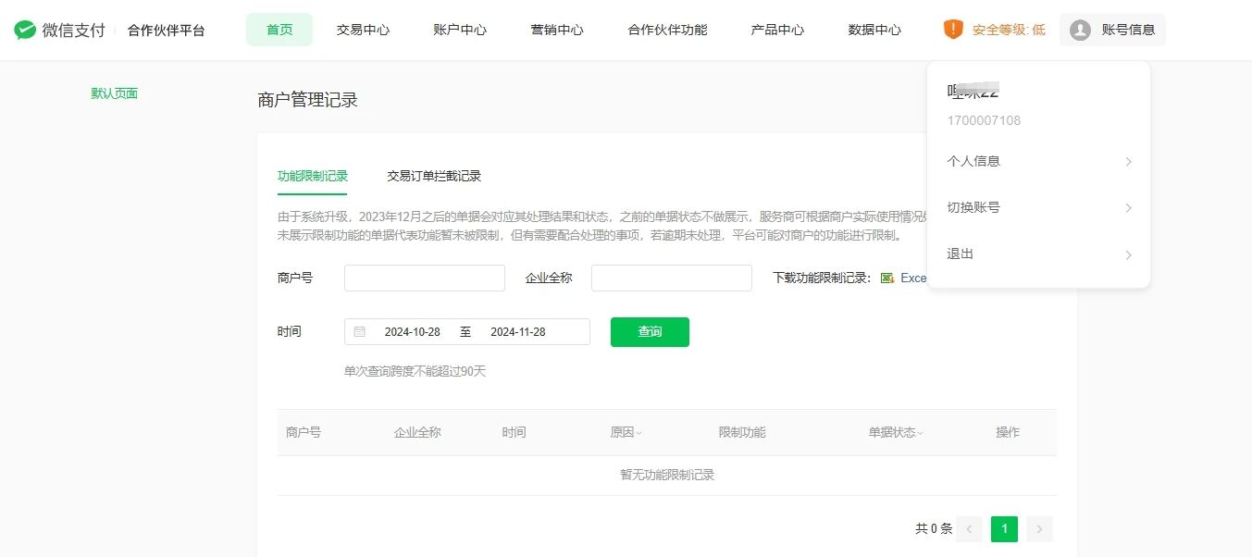Go to previous page arrow
Screen dimensions: 1252x557
pyautogui.click(x=970, y=529)
